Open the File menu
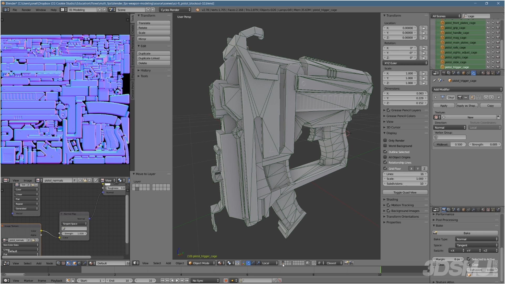The width and height of the screenshot is (505, 284). coord(15,10)
